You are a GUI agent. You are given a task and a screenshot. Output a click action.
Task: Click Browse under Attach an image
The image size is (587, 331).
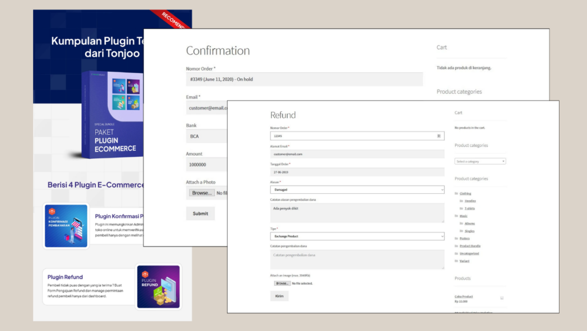[x=282, y=283]
